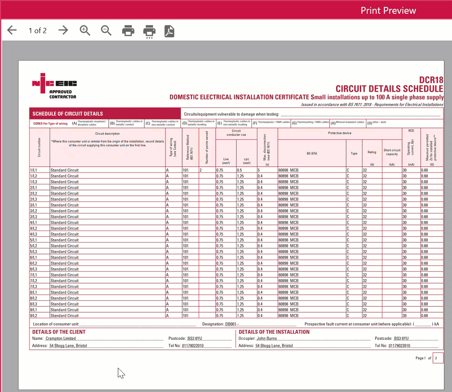452x392 pixels.
Task: Select the Occupier name John Burns
Action: point(266,338)
